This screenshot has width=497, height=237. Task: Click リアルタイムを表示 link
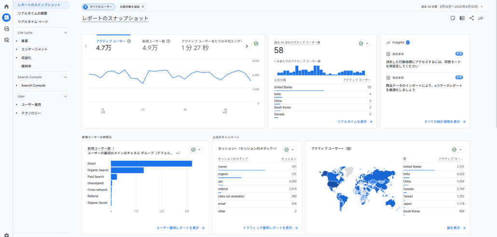[x=355, y=122]
